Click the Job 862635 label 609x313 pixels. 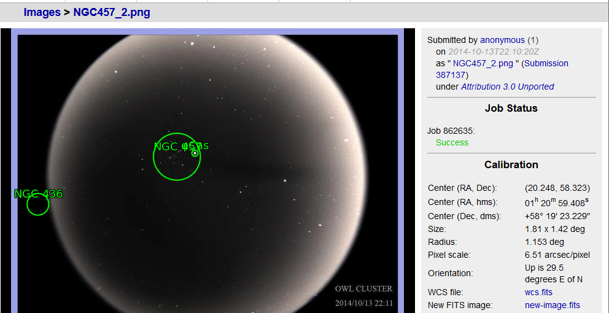point(451,131)
